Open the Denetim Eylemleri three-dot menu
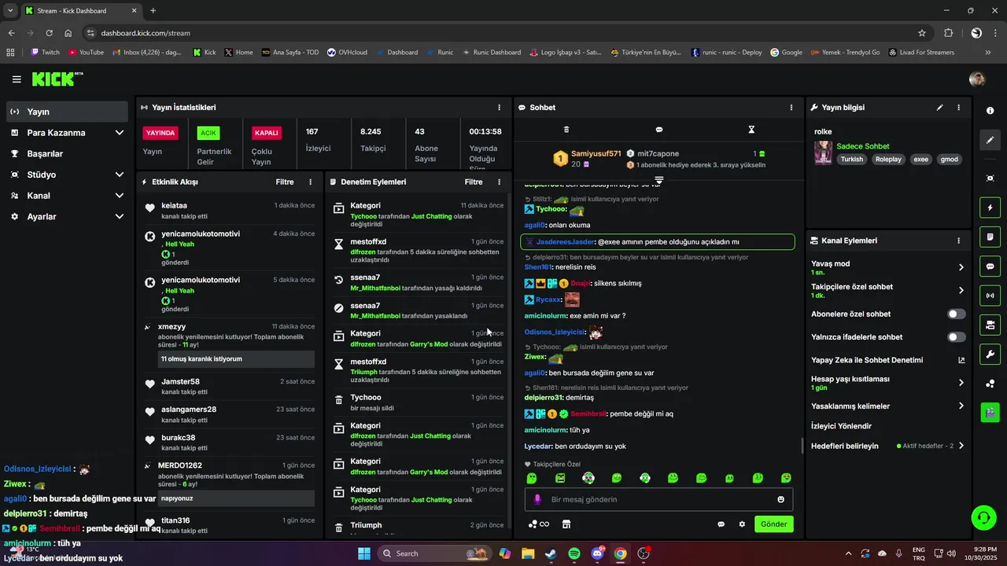1007x566 pixels. [x=499, y=182]
